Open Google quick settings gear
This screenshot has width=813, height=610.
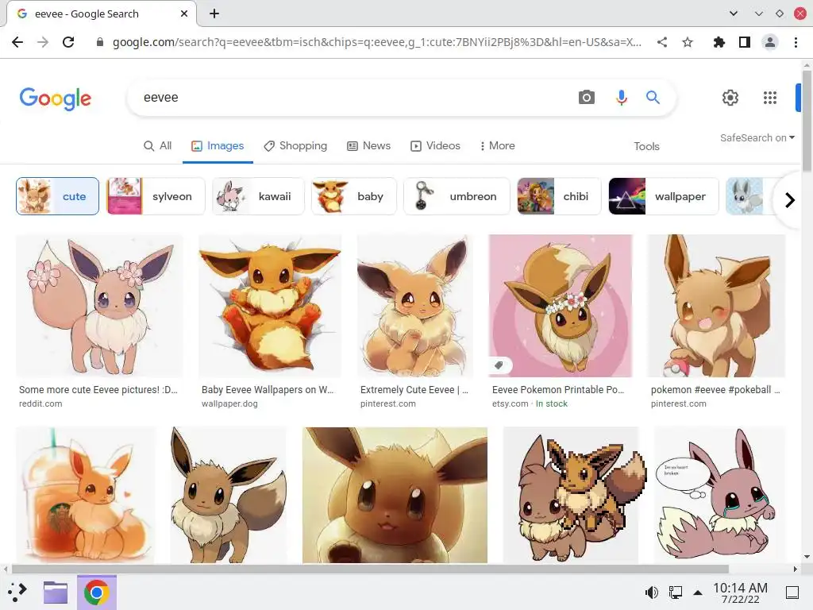click(x=730, y=97)
